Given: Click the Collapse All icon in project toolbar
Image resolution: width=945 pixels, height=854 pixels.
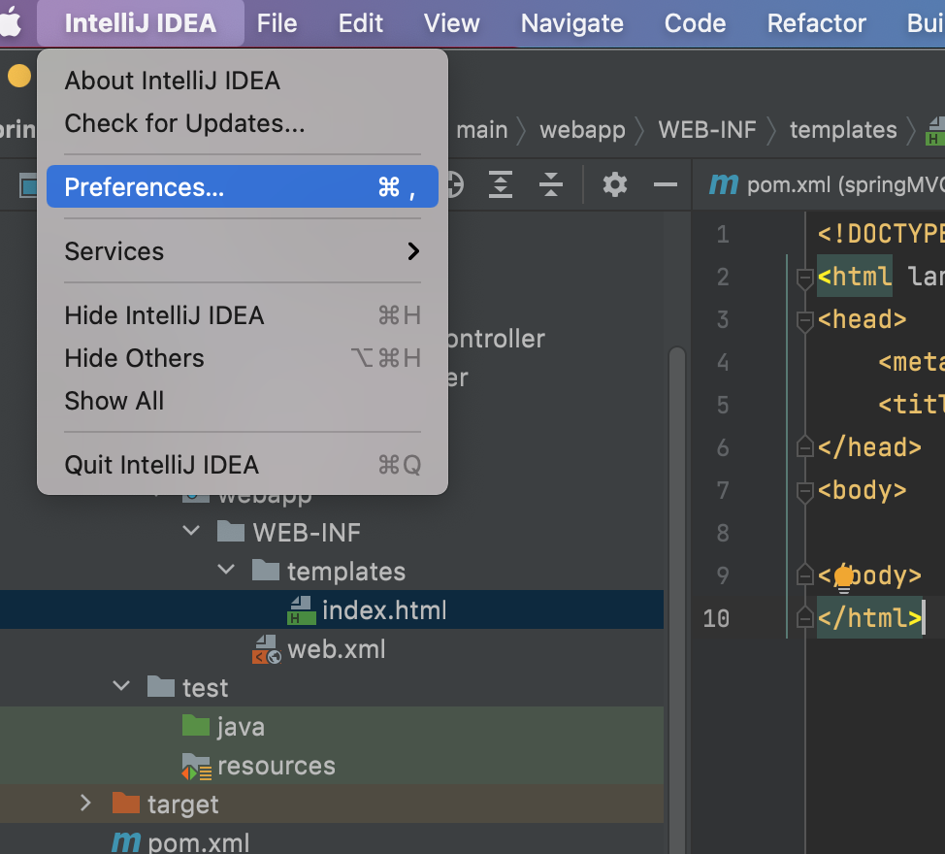Looking at the screenshot, I should (551, 185).
